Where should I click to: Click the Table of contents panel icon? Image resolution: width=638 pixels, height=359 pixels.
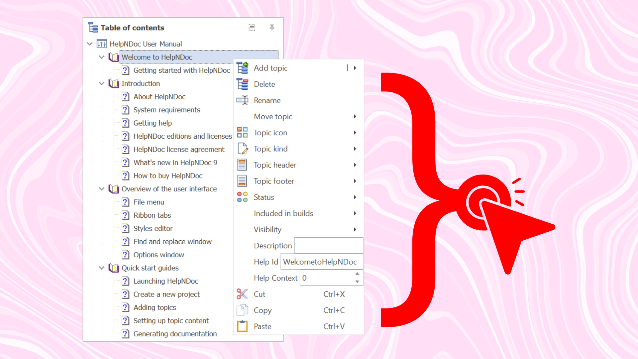(93, 28)
